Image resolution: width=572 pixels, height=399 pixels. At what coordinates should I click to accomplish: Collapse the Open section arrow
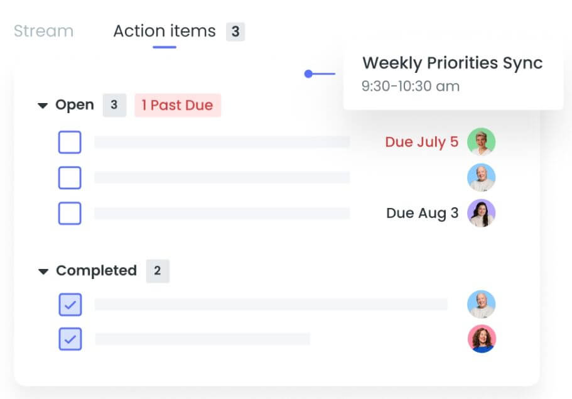43,106
